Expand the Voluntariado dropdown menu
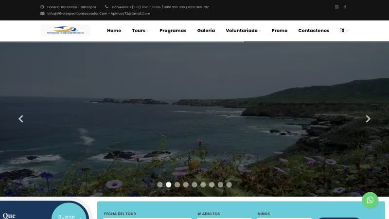Screen dimensions: 389x219 point(243,31)
